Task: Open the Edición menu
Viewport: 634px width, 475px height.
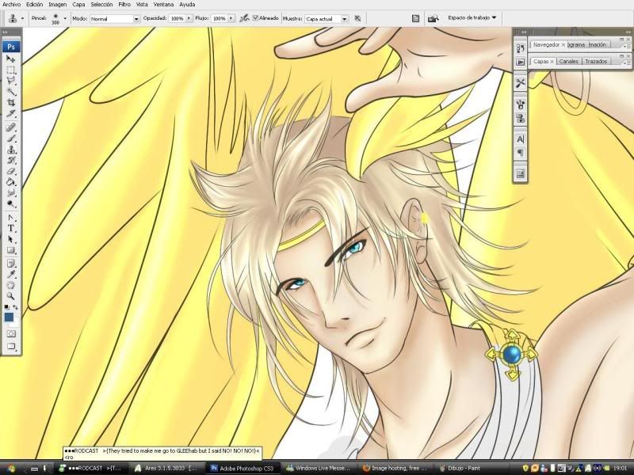Action: (34, 5)
